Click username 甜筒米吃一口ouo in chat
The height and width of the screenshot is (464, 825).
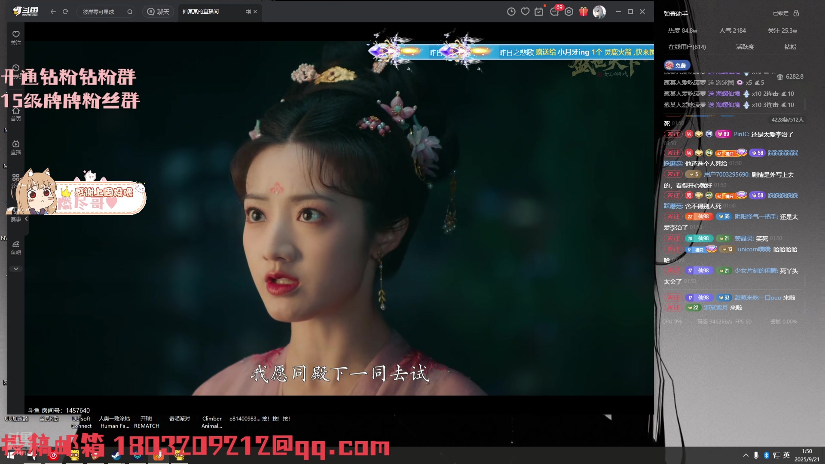(x=758, y=297)
